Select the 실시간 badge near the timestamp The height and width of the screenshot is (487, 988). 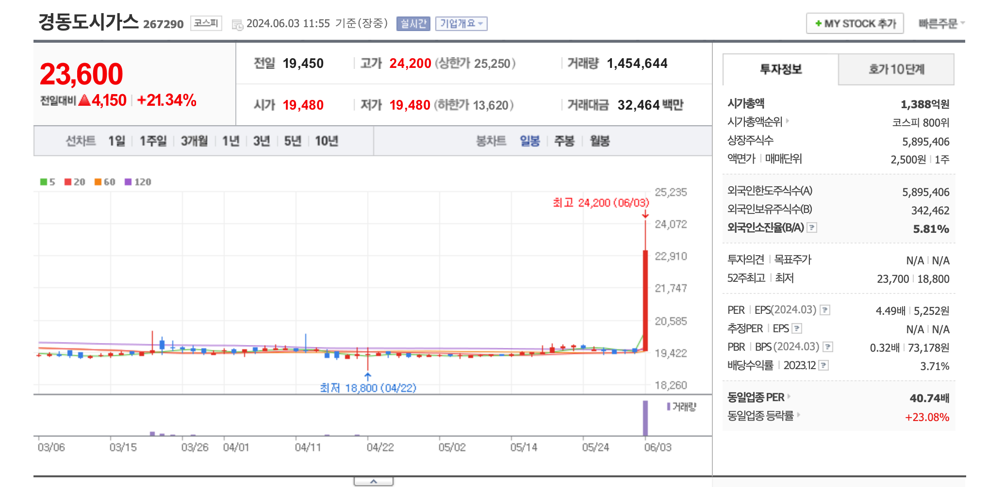coord(412,23)
